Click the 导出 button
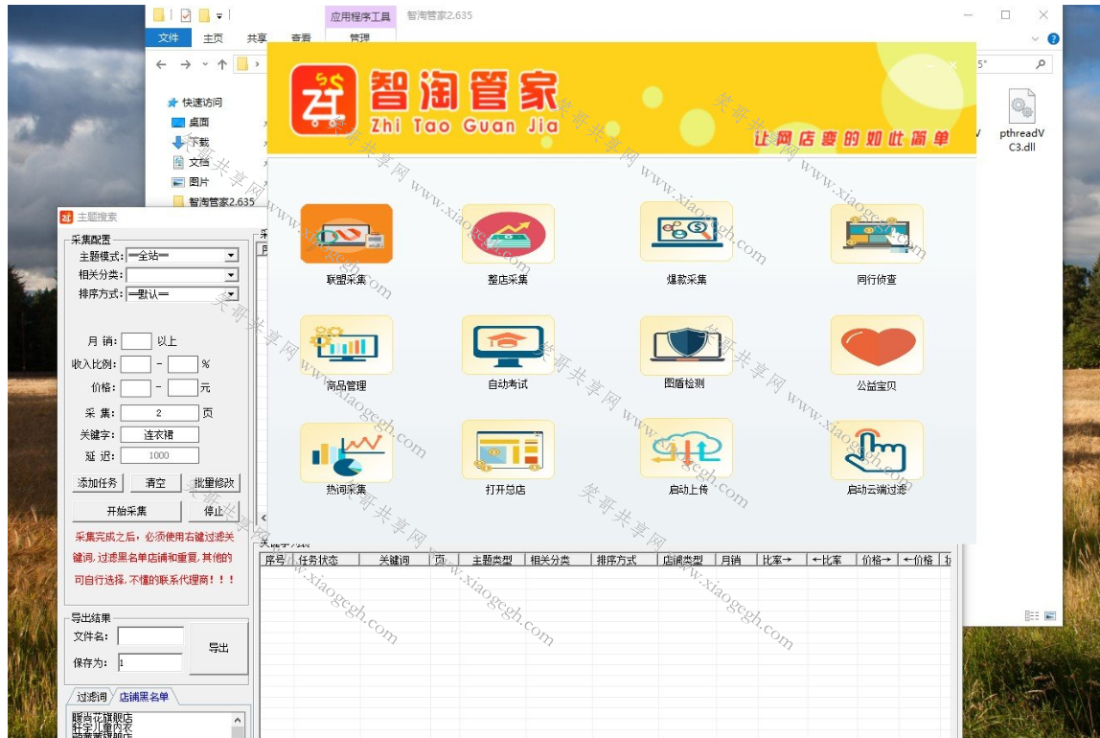 pos(218,648)
